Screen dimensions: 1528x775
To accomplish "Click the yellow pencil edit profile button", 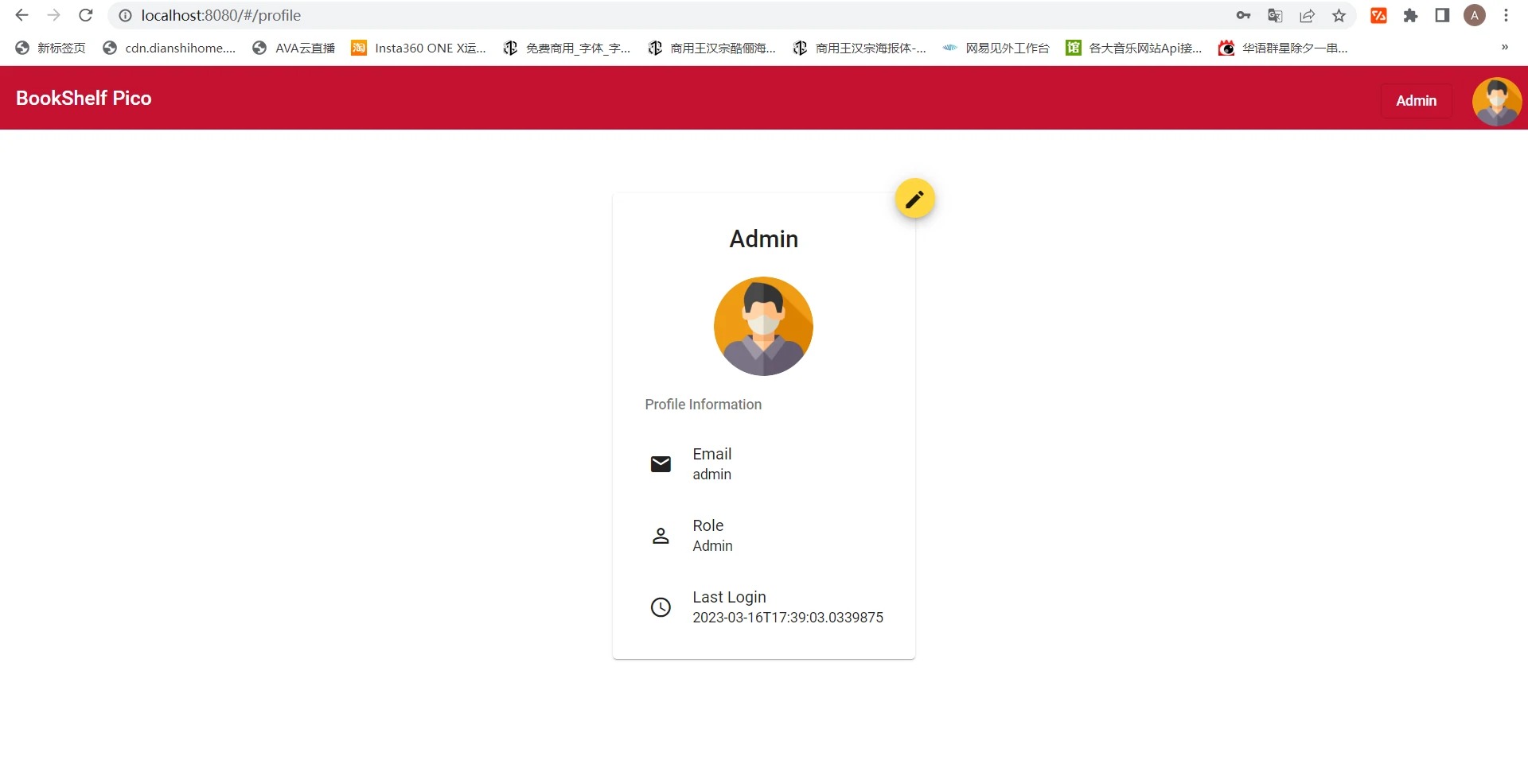I will pyautogui.click(x=914, y=199).
